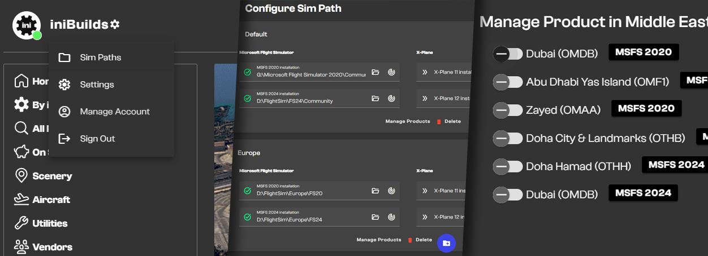Open Settings menu entry
This screenshot has width=708, height=256.
(111, 85)
